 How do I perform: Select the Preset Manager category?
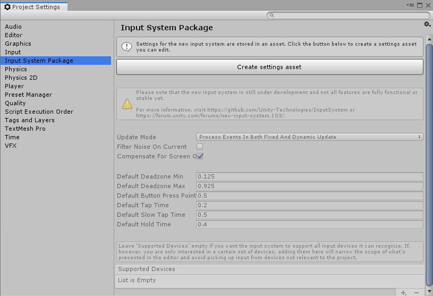tap(28, 95)
